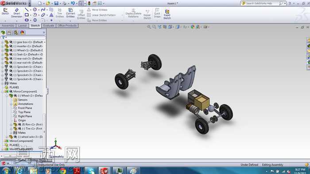Switch to the Assembly tab
Viewport: 310px width, 174px height.
pyautogui.click(x=8, y=26)
